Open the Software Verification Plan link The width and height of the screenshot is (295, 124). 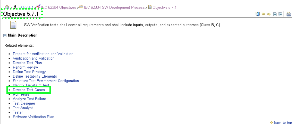[33, 117]
